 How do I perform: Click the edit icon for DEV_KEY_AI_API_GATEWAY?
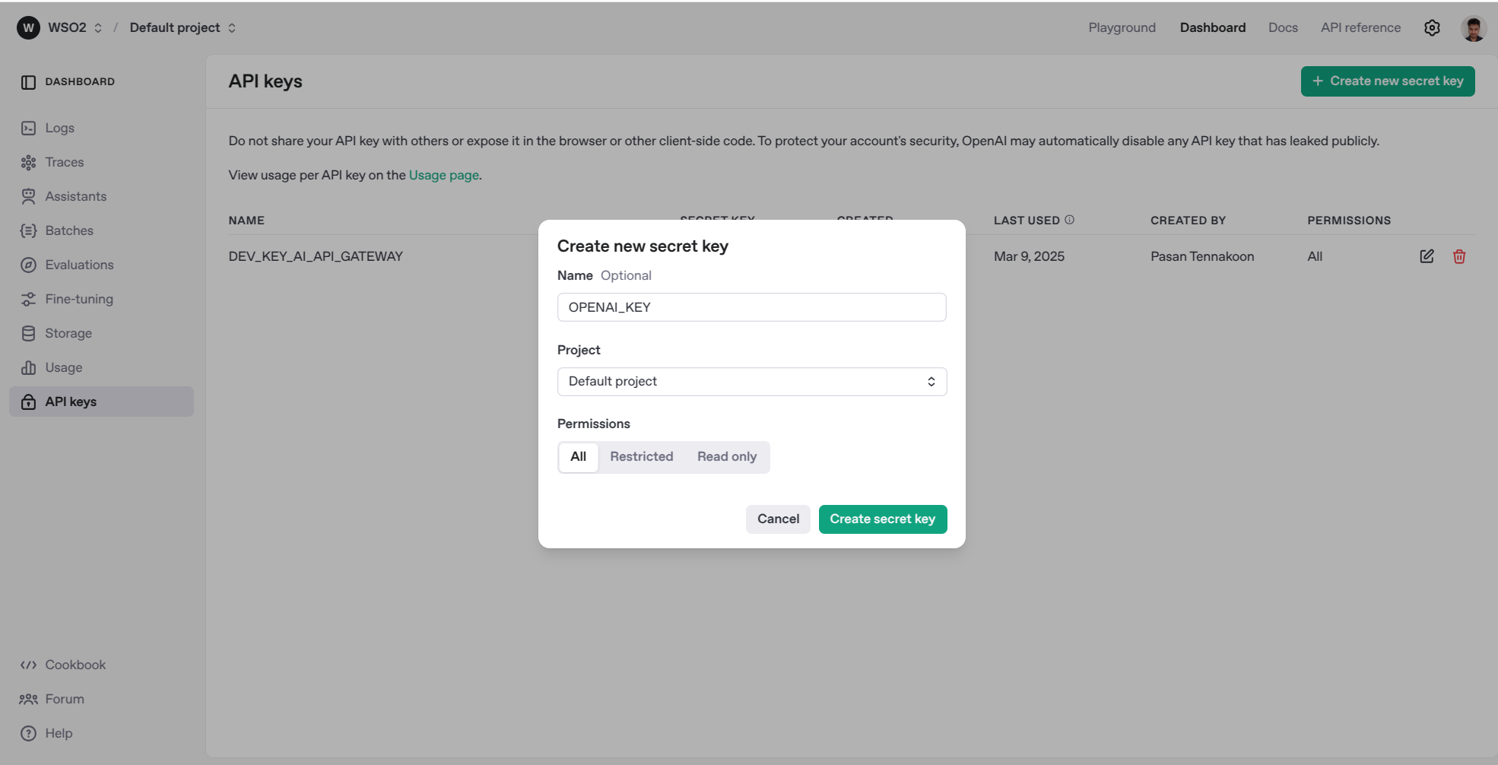(x=1427, y=256)
